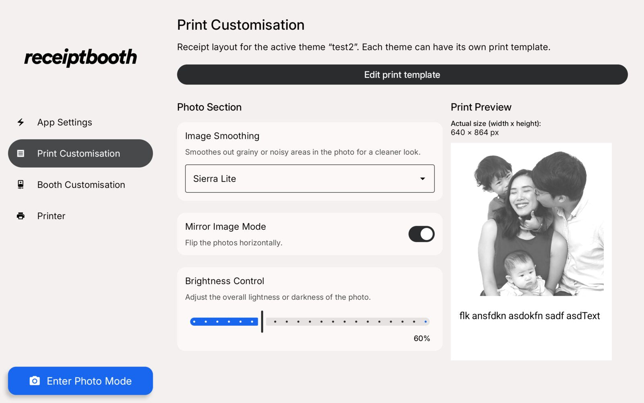Click the Edit print template button
Viewport: 644px width, 403px height.
coord(402,75)
